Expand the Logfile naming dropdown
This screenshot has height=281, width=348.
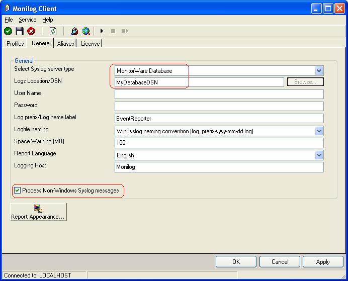pos(319,131)
